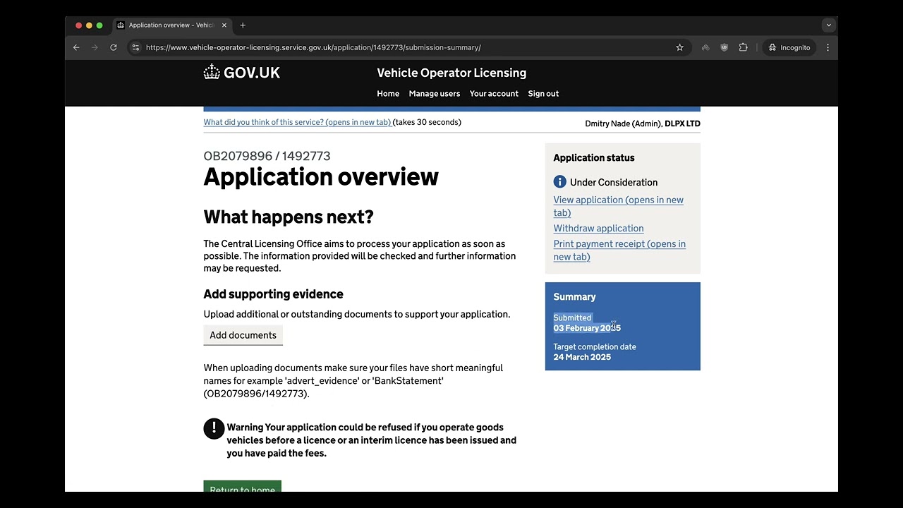Open Manage users in navigation

point(435,93)
